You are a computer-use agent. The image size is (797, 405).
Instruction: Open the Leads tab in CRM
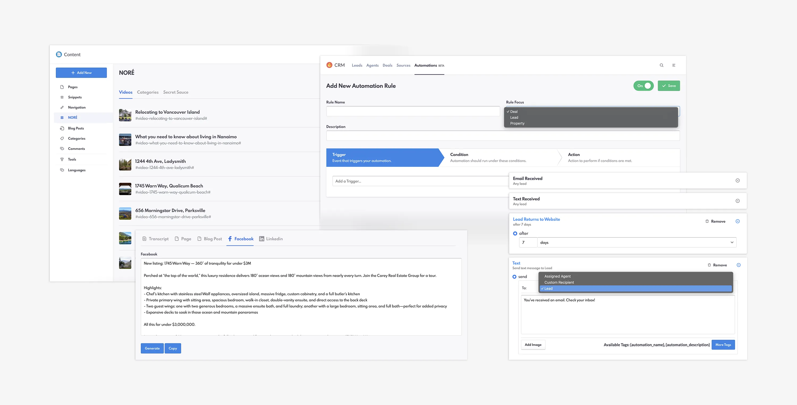click(x=357, y=65)
